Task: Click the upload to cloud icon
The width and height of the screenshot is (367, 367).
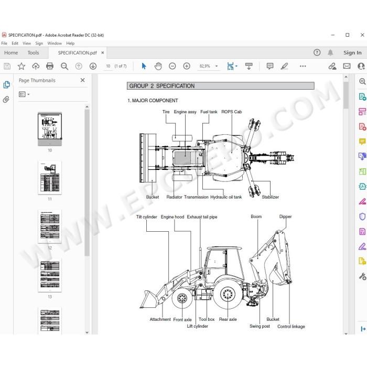Action: click(36, 66)
